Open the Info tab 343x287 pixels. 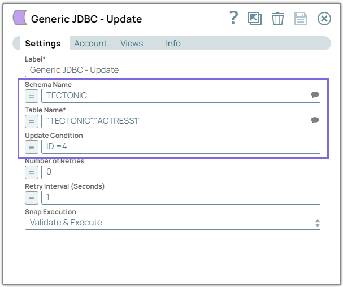coord(173,44)
